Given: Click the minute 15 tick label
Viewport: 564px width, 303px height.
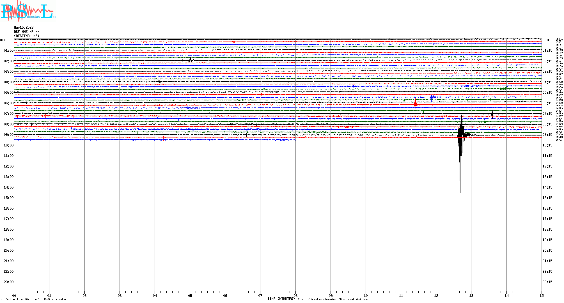Looking at the screenshot, I should pyautogui.click(x=542, y=295).
